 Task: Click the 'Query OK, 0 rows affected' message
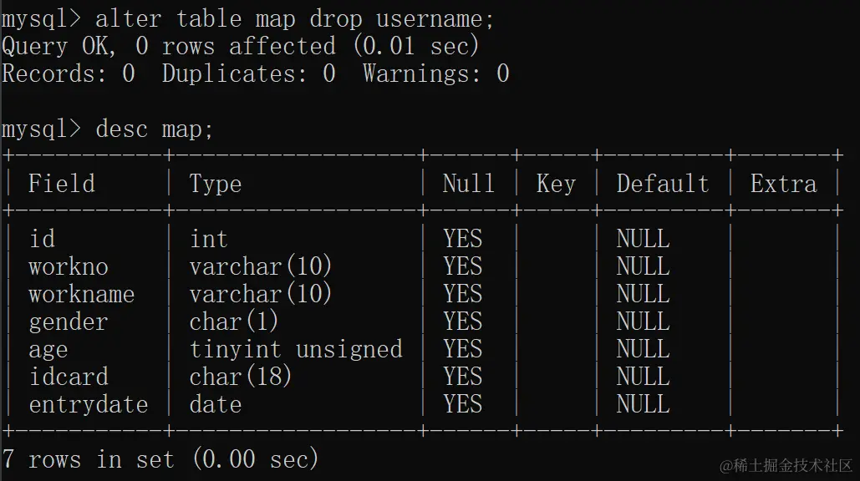coord(169,46)
